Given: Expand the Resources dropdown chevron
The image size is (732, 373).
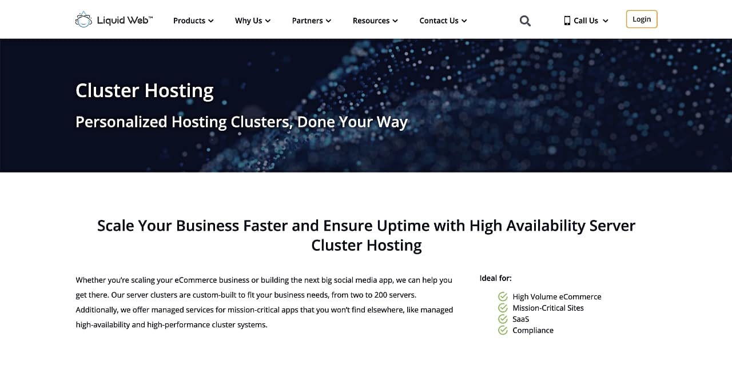Looking at the screenshot, I should [x=395, y=21].
